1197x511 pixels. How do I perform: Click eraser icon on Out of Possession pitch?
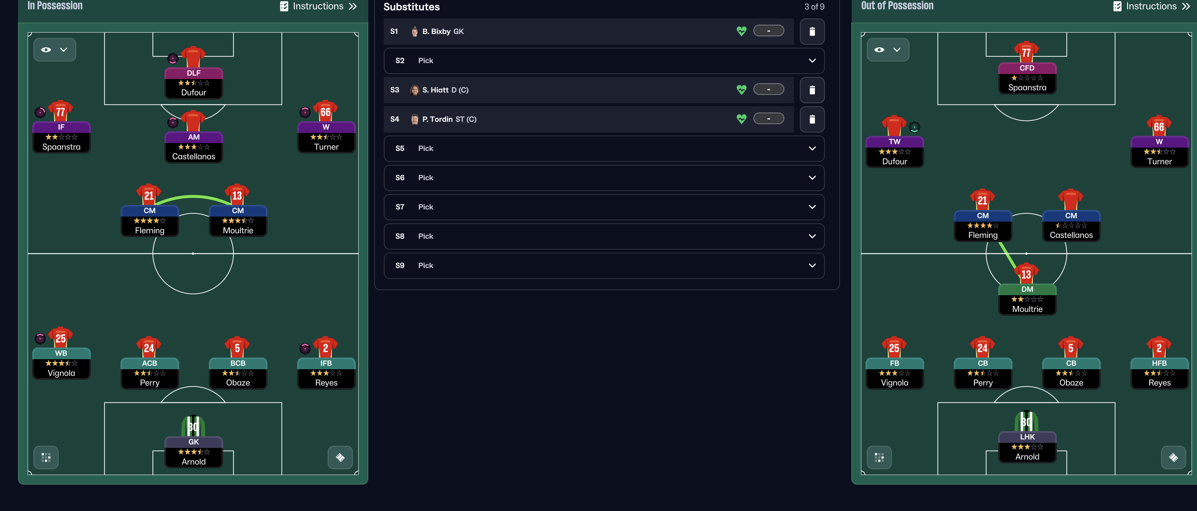1173,457
